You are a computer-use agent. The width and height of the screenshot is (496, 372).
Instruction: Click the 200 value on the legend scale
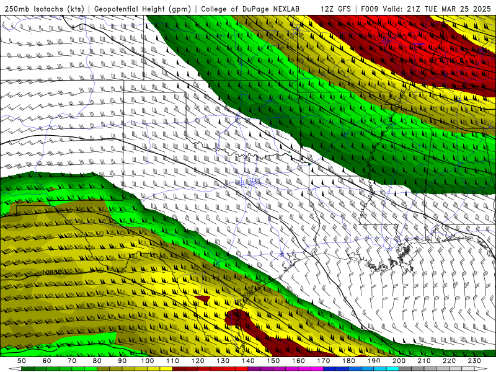tap(399, 361)
